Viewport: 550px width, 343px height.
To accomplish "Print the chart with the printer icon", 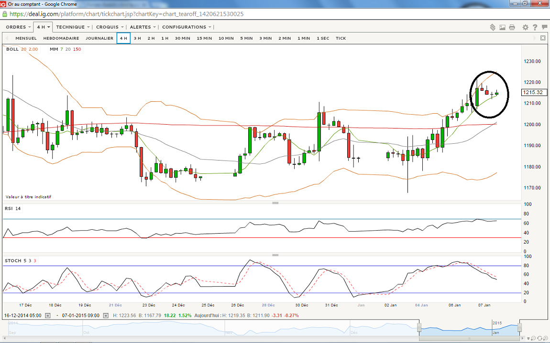I will [x=512, y=27].
